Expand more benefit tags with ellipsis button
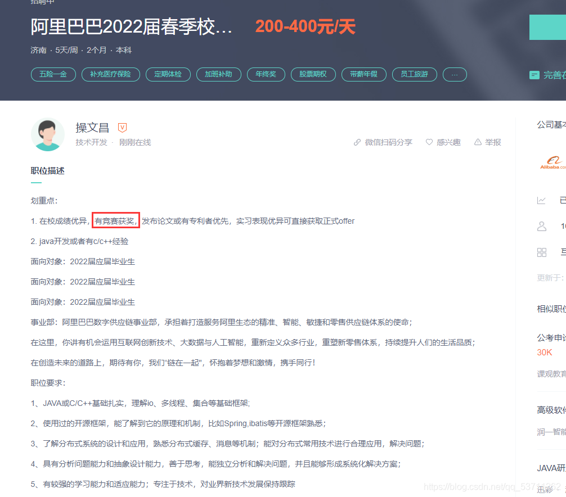The height and width of the screenshot is (497, 566). point(455,74)
